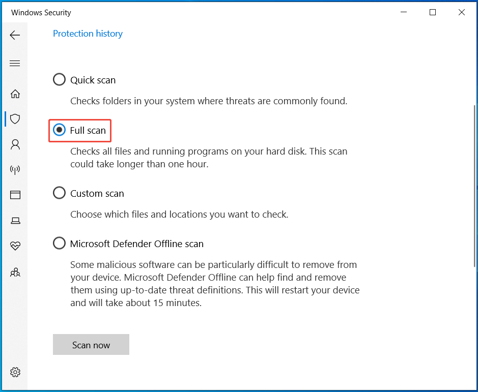Open Windows Security settings gear
Viewport: 478px width, 392px height.
pyautogui.click(x=15, y=372)
